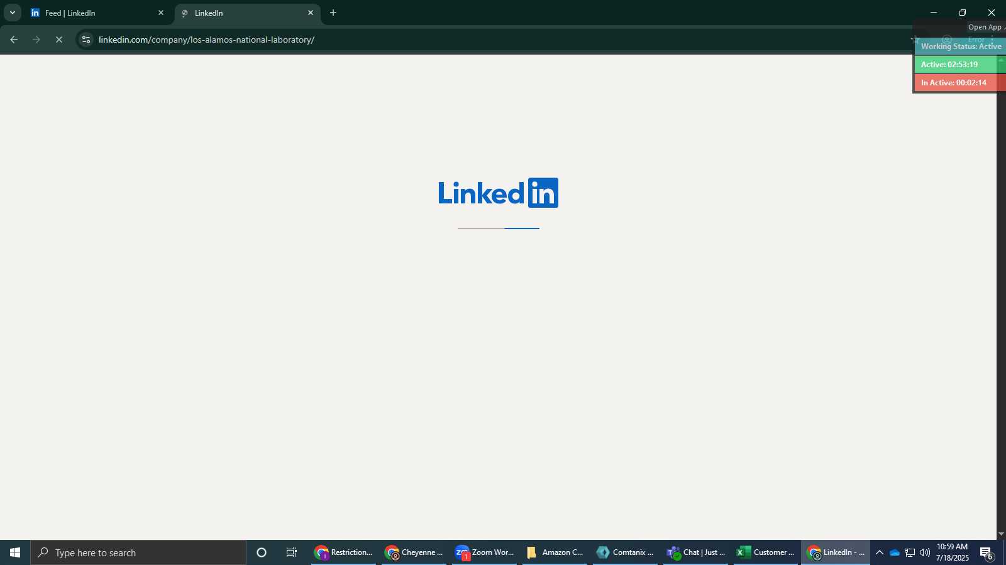Click the LinkedIn logo on loading page

tap(498, 193)
